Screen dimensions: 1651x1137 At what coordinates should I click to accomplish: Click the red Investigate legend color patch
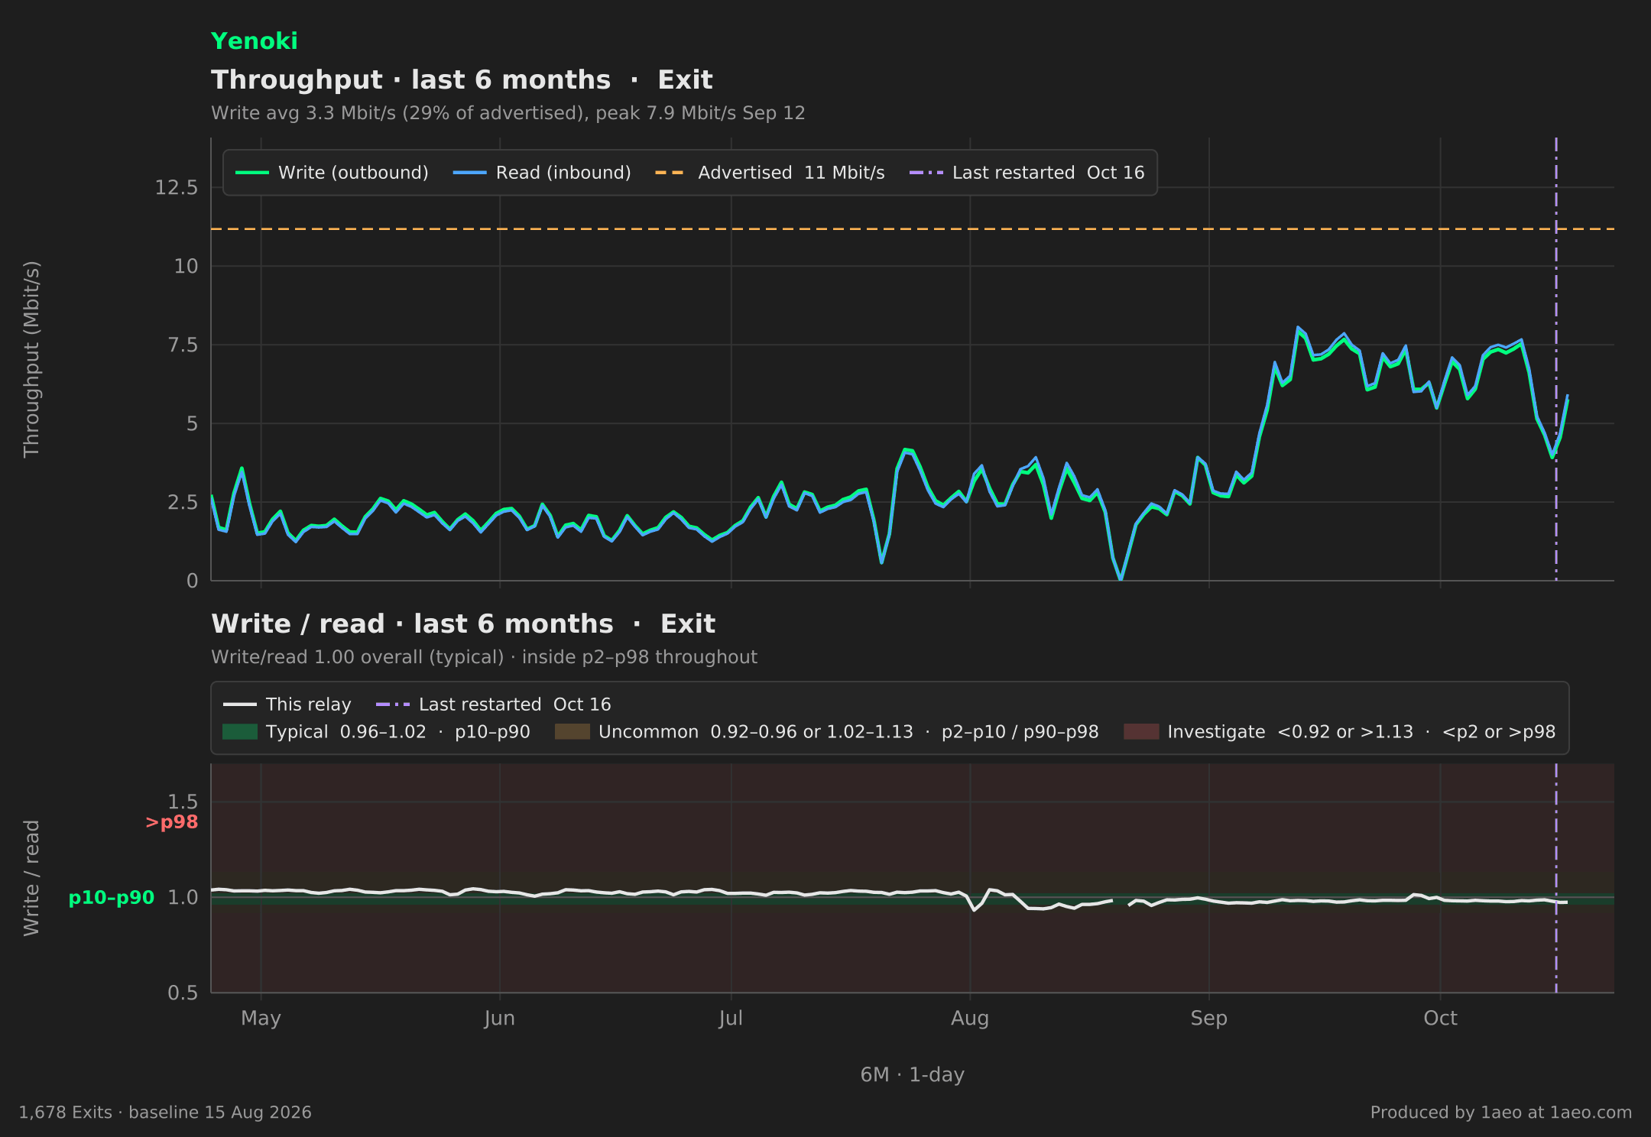point(1141,732)
